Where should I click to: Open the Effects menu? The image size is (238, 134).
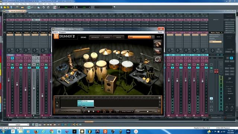click(x=41, y=4)
